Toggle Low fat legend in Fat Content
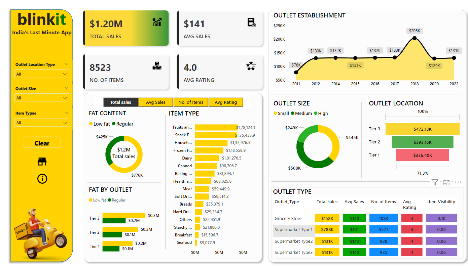The width and height of the screenshot is (468, 267). pos(99,124)
